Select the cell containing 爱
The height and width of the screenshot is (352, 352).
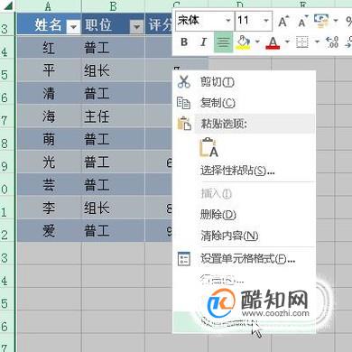point(49,230)
